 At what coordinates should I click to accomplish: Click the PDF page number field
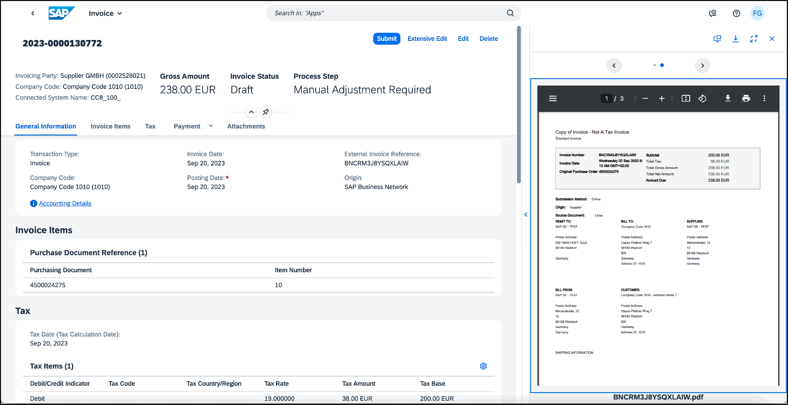pos(606,98)
